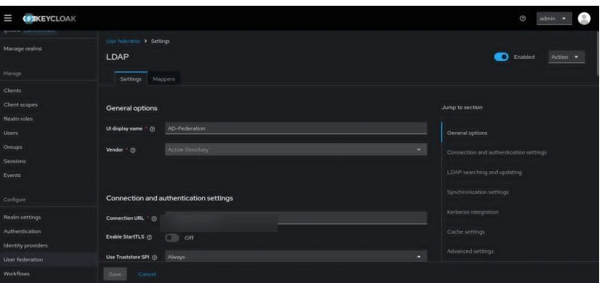Open the help icon in header
Image resolution: width=602 pixels, height=283 pixels.
(523, 18)
